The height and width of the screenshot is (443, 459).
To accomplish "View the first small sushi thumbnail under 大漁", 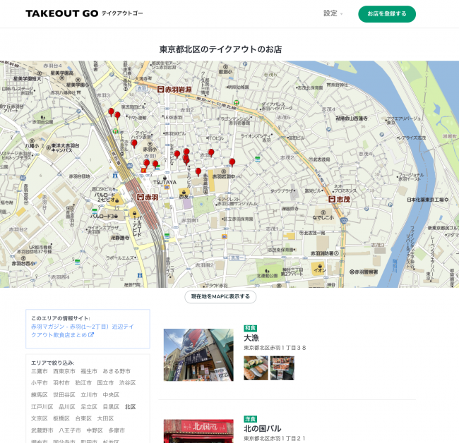I will (x=256, y=368).
